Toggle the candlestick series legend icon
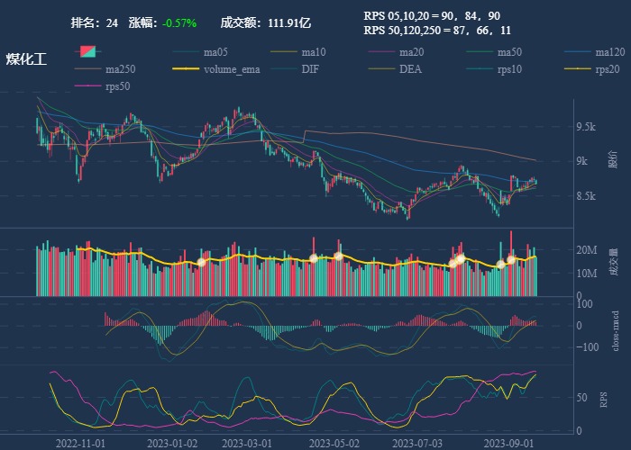The height and width of the screenshot is (450, 631). pos(87,52)
